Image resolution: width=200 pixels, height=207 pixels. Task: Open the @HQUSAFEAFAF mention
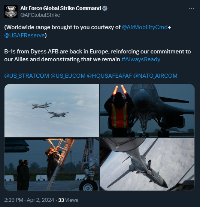[109, 76]
